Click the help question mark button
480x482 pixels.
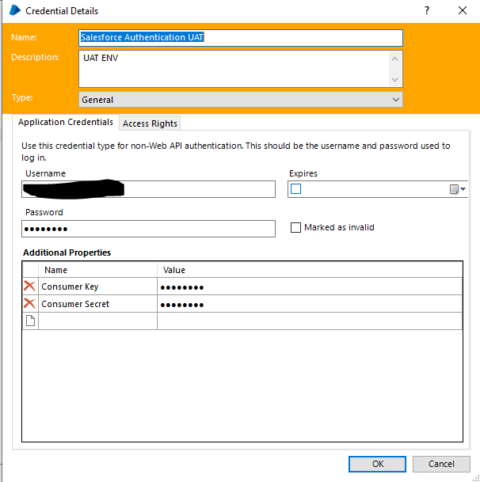click(428, 11)
